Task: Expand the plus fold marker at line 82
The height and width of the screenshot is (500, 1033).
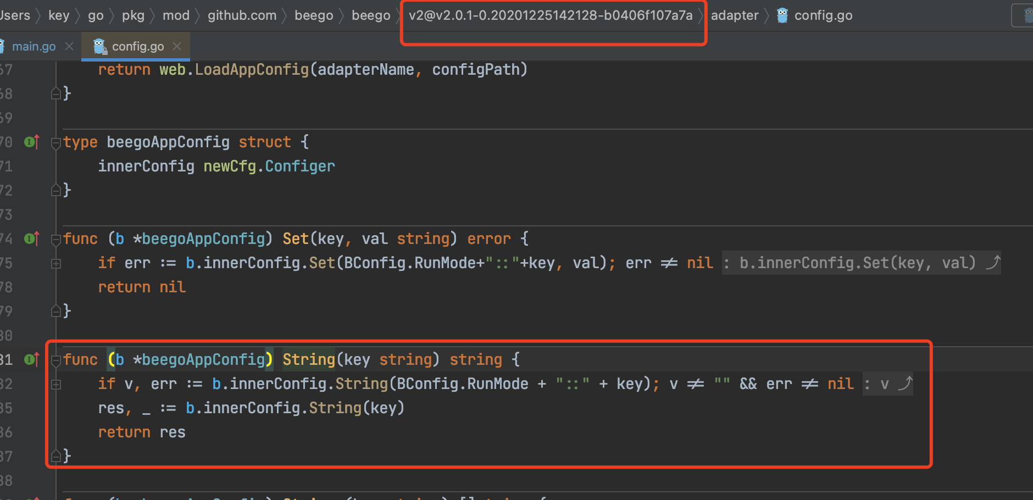Action: point(56,384)
